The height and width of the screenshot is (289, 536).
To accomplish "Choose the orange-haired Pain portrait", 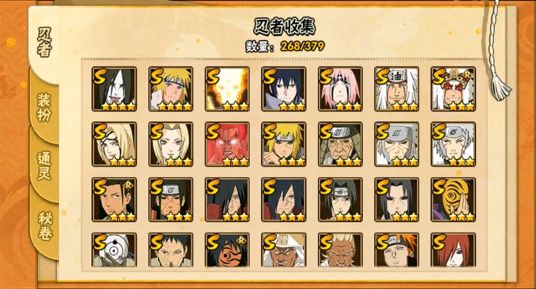I will (397, 250).
